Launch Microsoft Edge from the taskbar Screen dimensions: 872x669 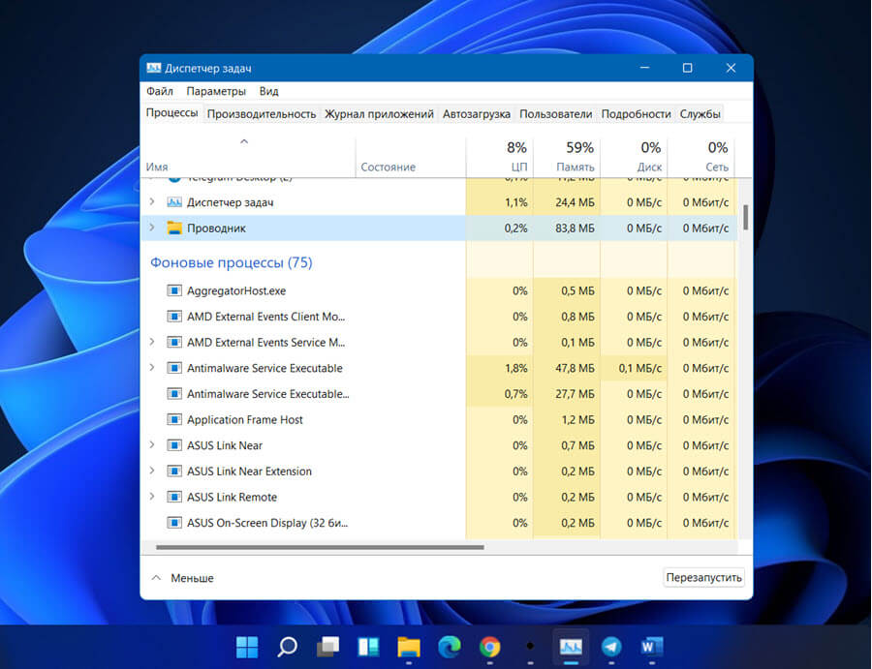[450, 647]
